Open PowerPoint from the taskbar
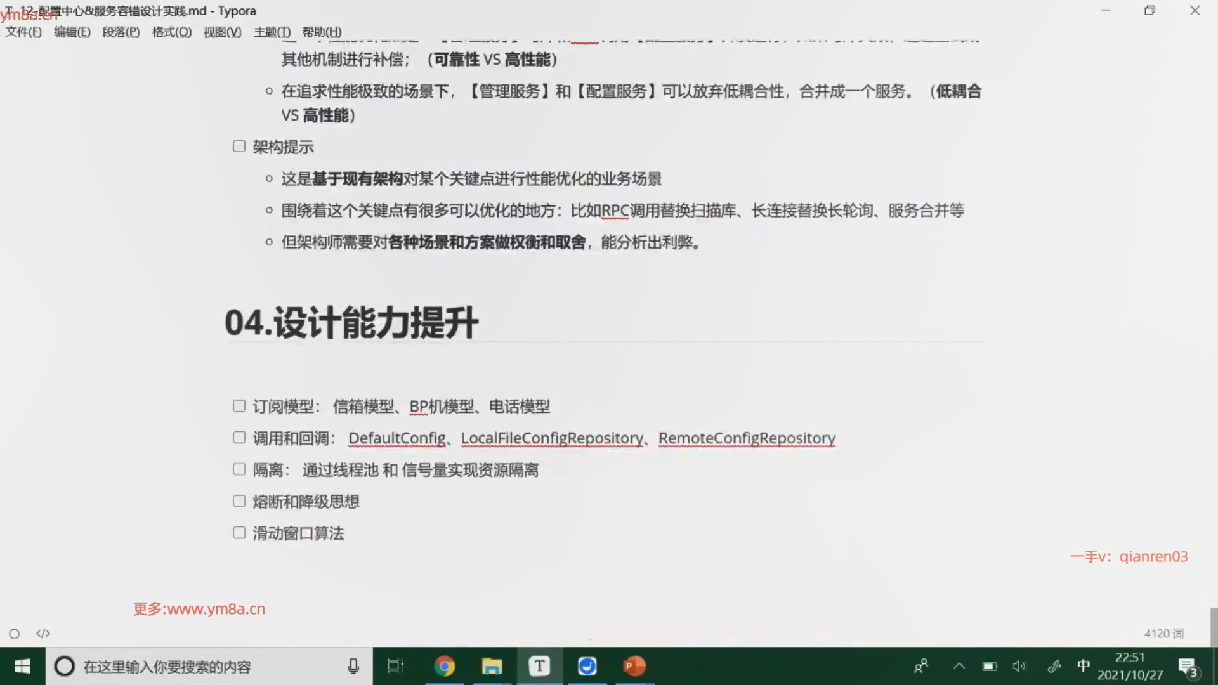 [x=634, y=666]
